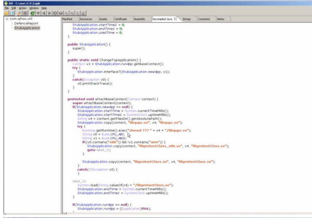The height and width of the screenshot is (218, 312).
Task: Click the usedTime field assignment
Action: (98, 32)
